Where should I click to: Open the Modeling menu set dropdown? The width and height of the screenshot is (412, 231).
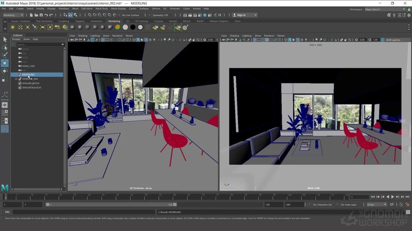coord(12,15)
